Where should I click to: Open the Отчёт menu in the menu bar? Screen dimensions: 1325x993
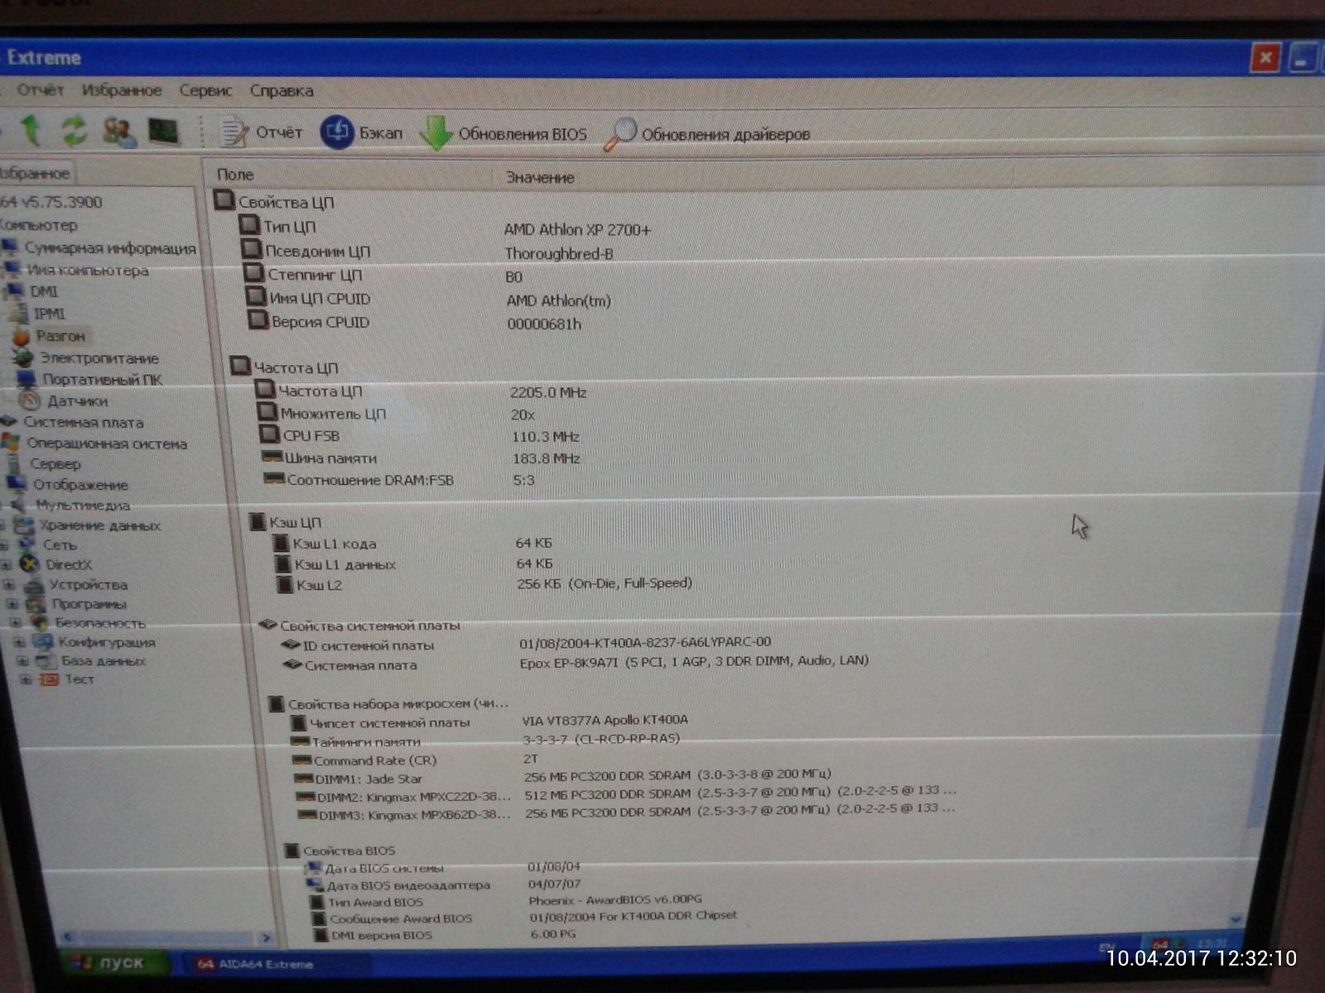tap(41, 89)
